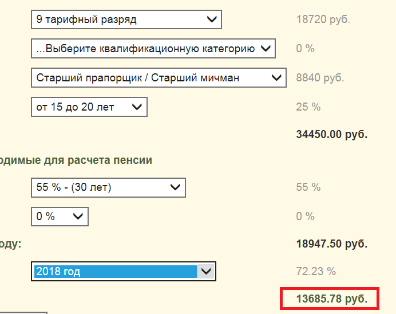Click the red-boxed 13685.78 руб. result
Image resolution: width=396 pixels, height=314 pixels.
click(332, 299)
